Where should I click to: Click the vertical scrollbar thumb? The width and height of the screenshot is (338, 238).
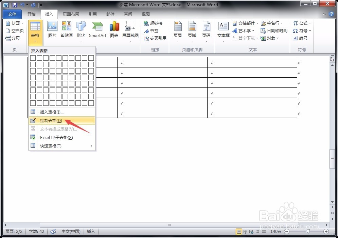[x=332, y=159]
